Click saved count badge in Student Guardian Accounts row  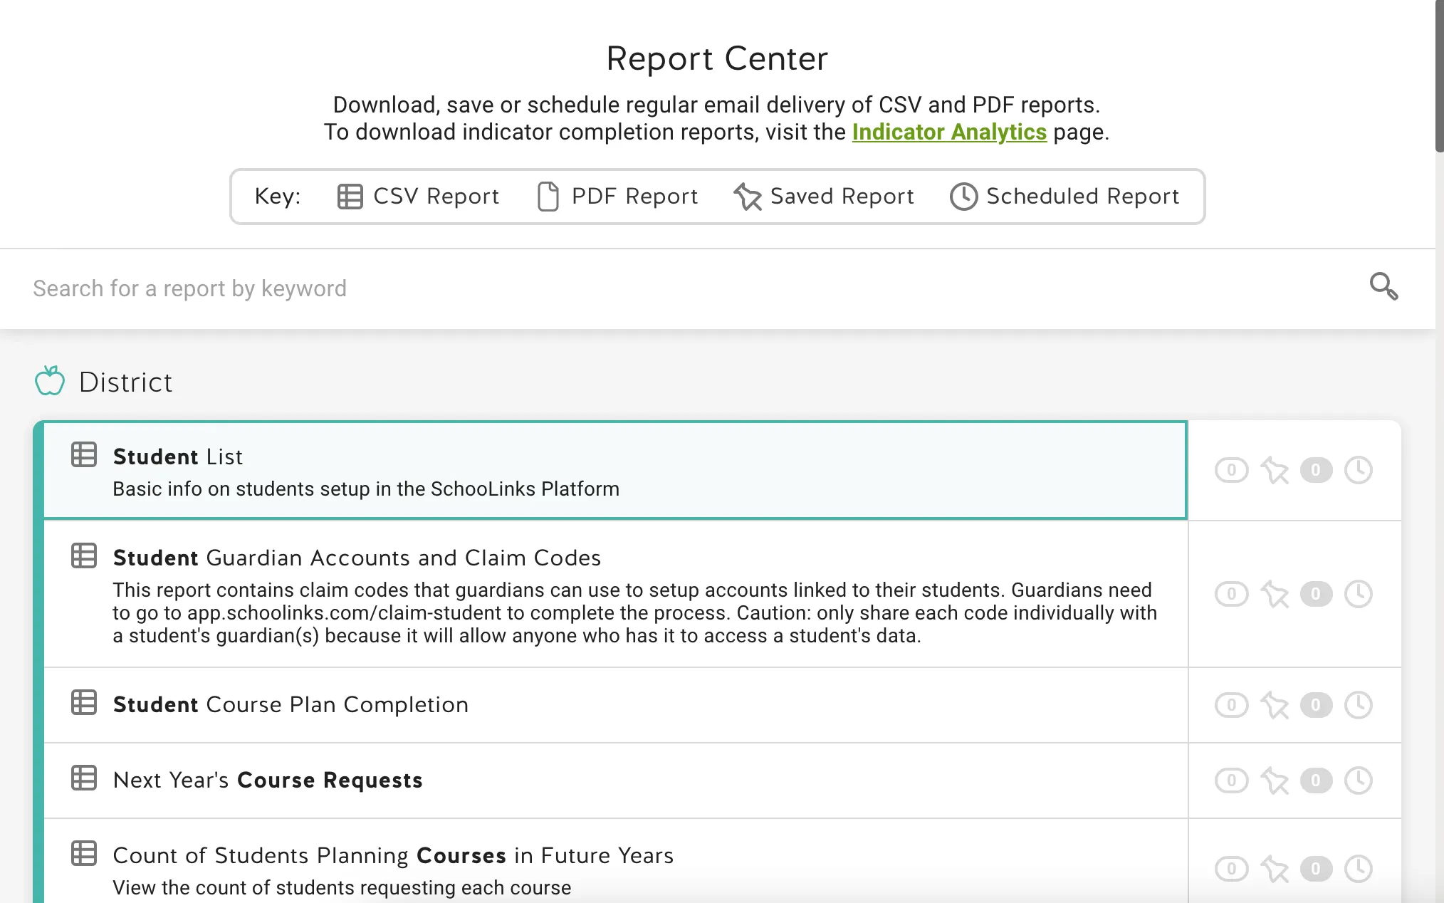1232,594
